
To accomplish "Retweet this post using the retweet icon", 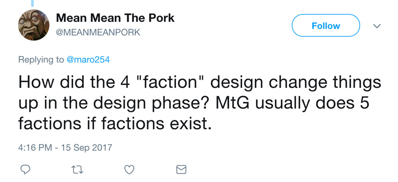I will 77,170.
